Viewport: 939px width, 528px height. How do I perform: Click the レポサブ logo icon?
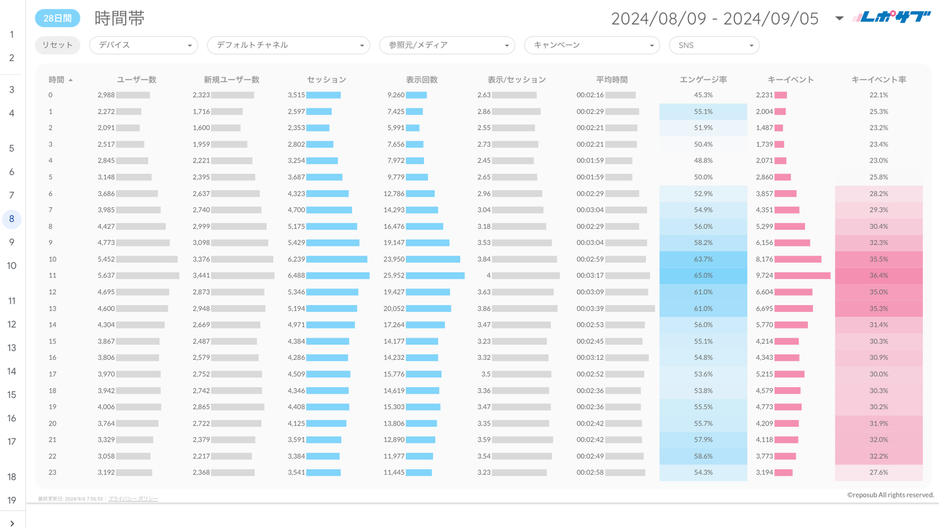pyautogui.click(x=891, y=18)
